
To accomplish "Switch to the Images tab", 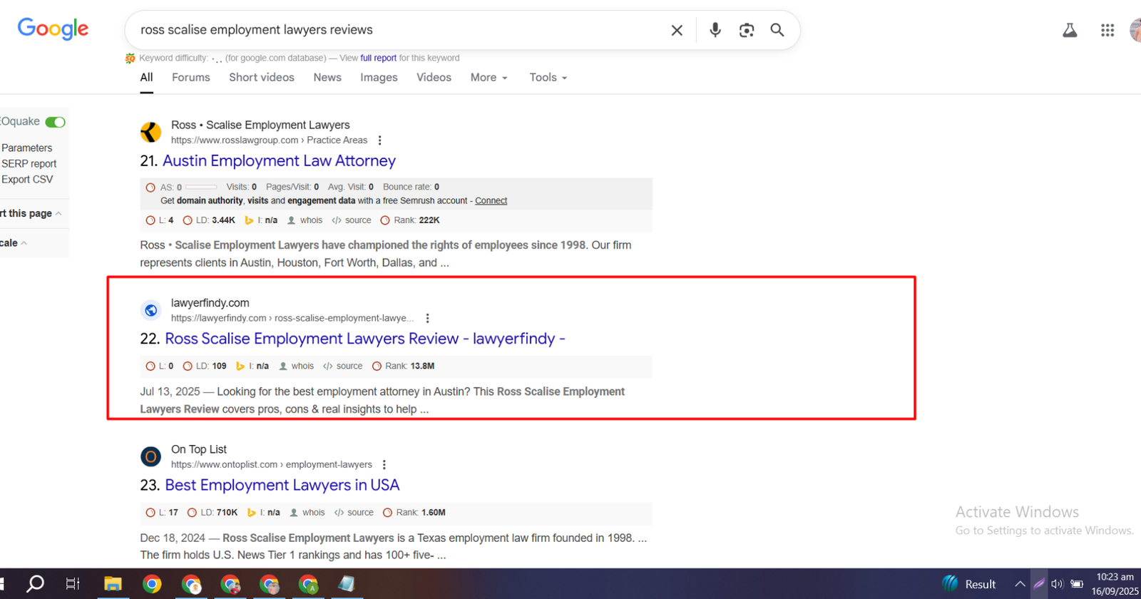I will [x=379, y=77].
